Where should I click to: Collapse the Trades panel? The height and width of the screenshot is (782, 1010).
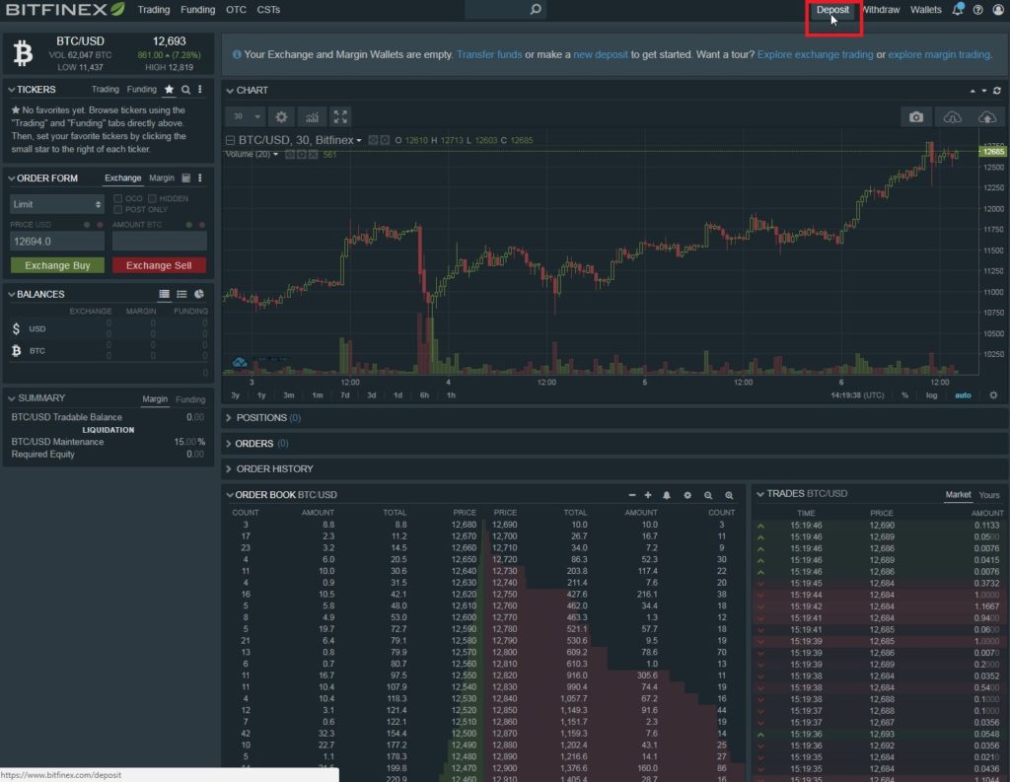pyautogui.click(x=760, y=493)
